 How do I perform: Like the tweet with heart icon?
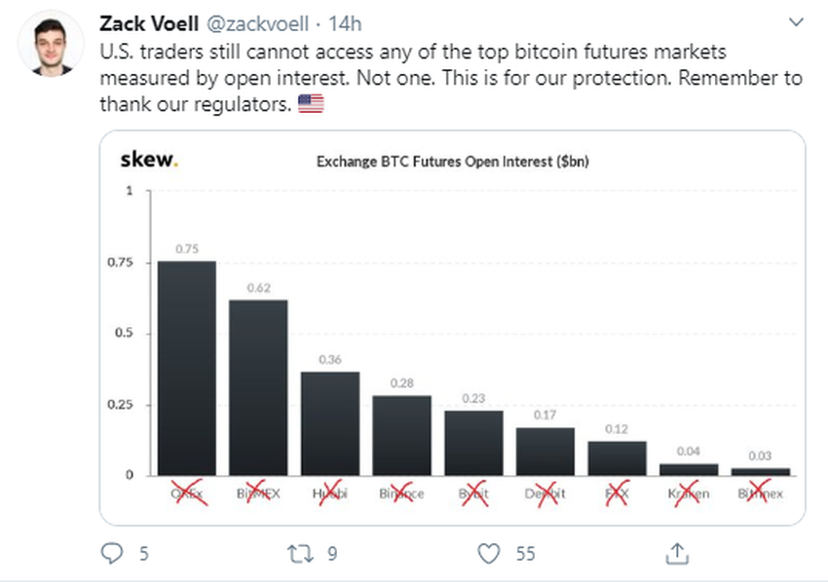point(488,553)
